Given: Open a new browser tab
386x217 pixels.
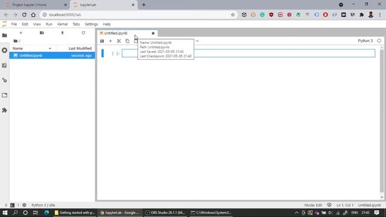Looking at the screenshot, I should tap(144, 5).
